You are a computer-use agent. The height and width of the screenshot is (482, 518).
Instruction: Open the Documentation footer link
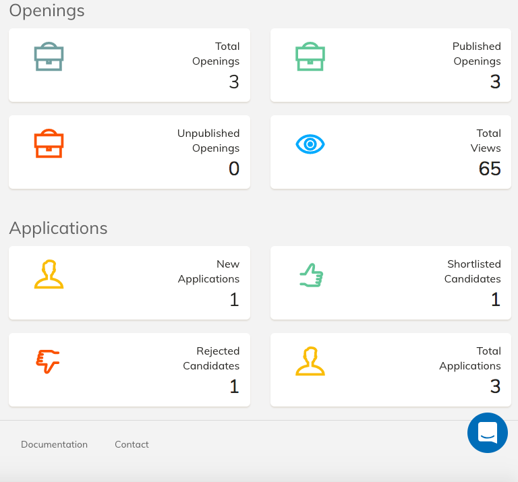(x=54, y=444)
